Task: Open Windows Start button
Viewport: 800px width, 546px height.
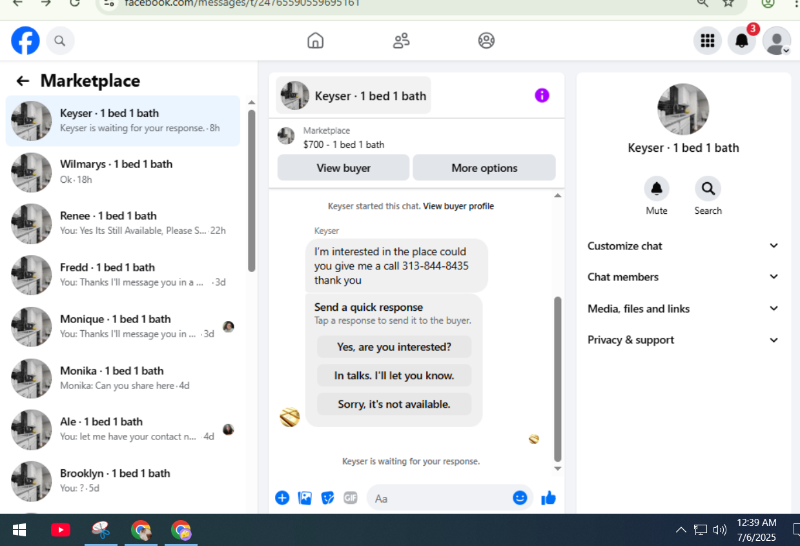Action: pos(19,530)
